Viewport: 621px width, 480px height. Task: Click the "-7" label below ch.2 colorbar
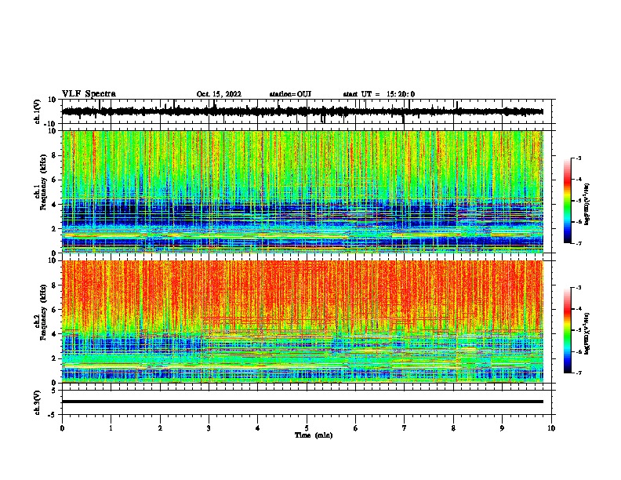tap(578, 373)
